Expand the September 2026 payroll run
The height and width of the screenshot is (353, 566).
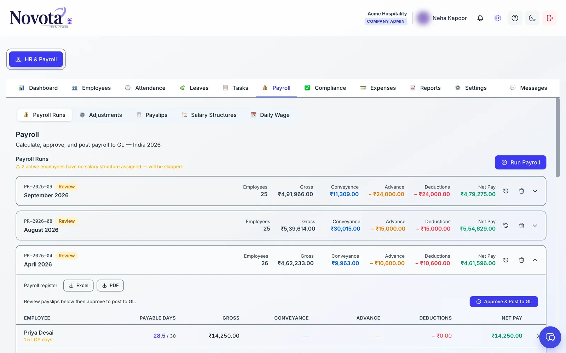point(535,191)
